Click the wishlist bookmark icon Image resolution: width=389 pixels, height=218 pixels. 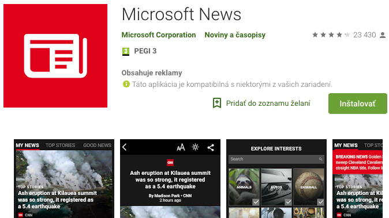(217, 103)
